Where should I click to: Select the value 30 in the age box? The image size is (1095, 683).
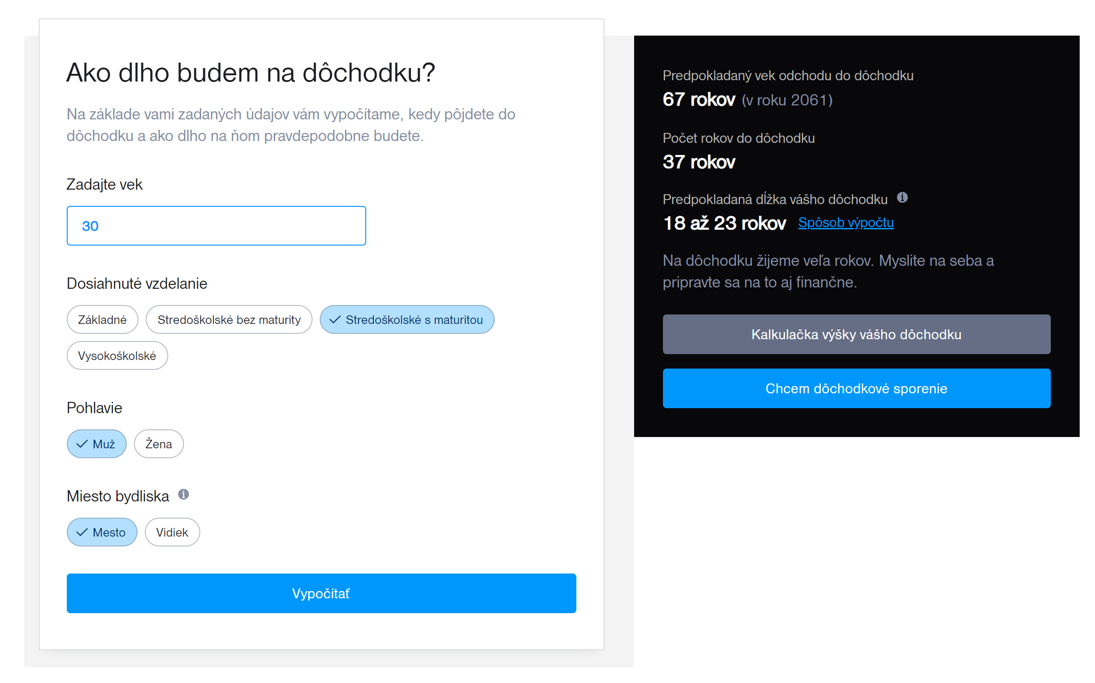[92, 225]
